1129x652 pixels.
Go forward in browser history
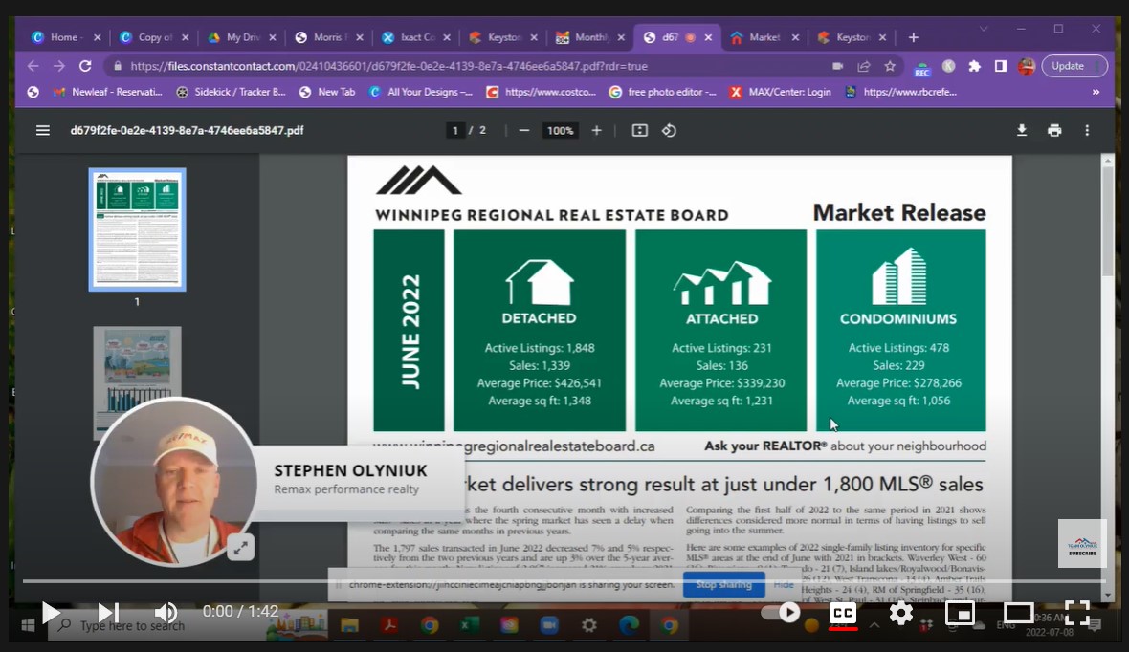(59, 66)
